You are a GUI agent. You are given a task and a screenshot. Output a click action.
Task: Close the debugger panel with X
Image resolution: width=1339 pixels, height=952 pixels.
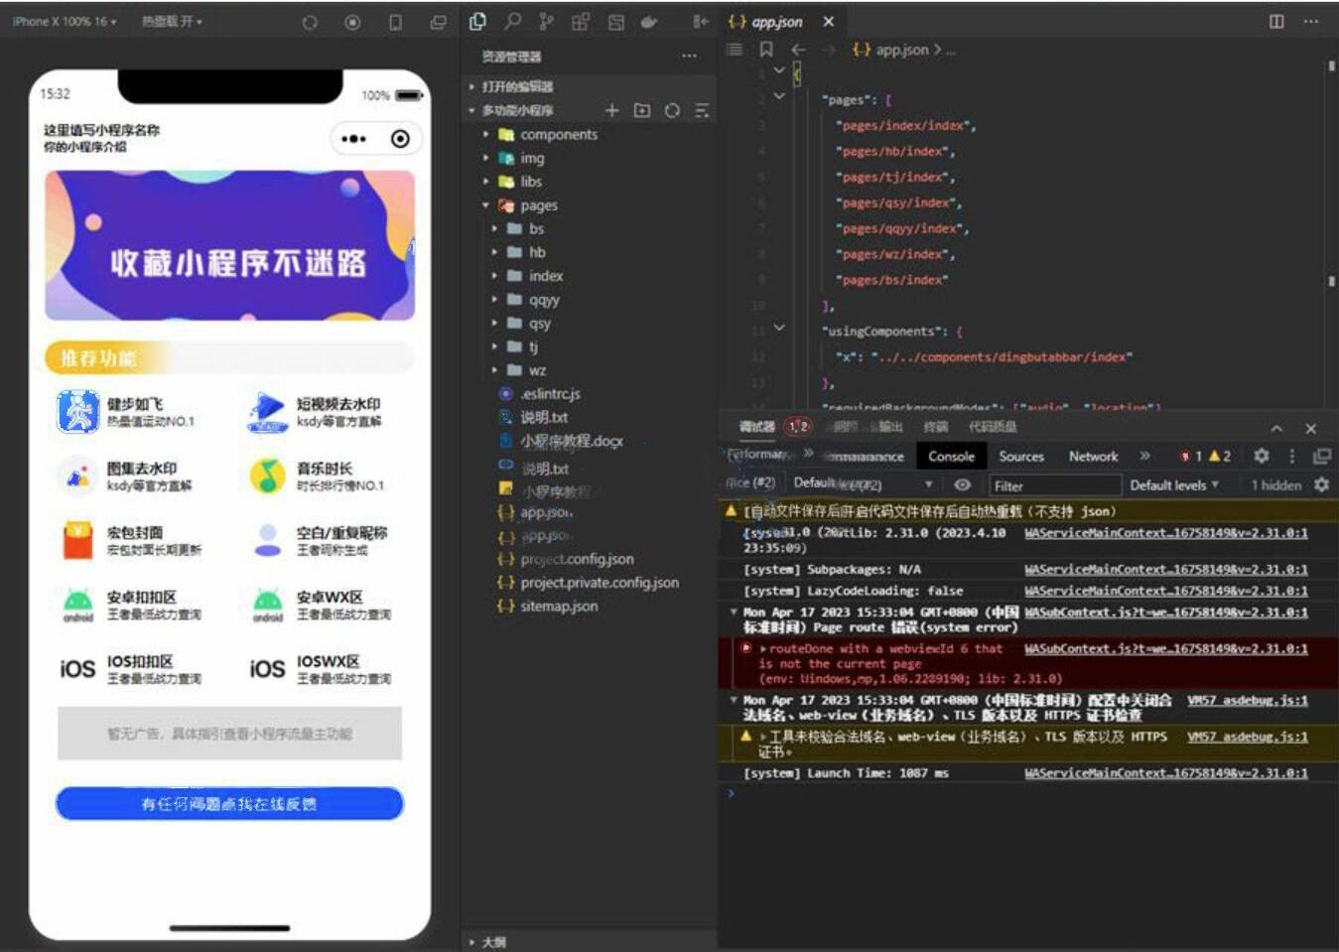coord(1310,428)
